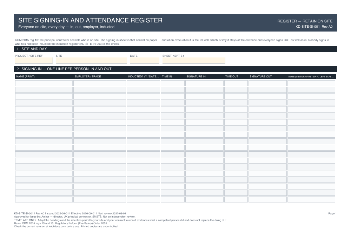Click the 'Page 1' footer label

(x=332, y=214)
